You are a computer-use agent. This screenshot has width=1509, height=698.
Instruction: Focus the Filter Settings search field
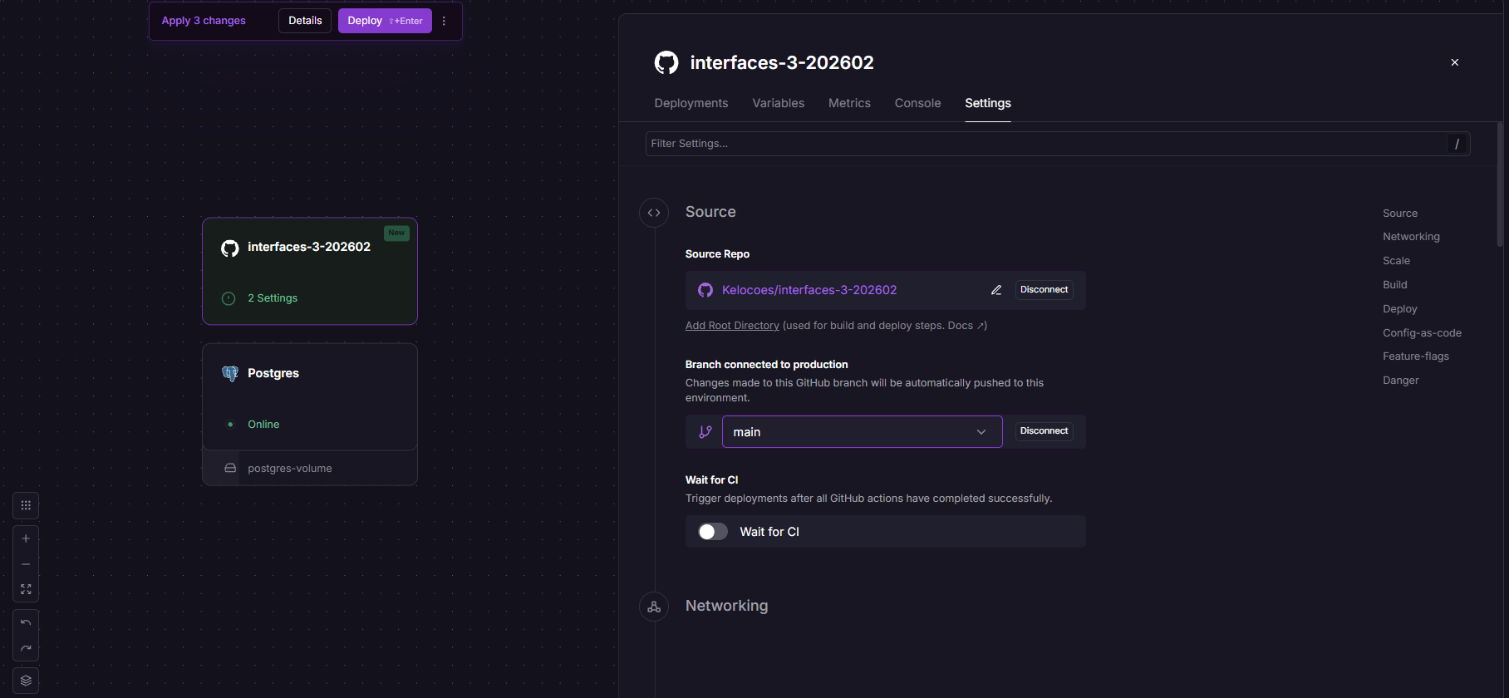click(1058, 144)
